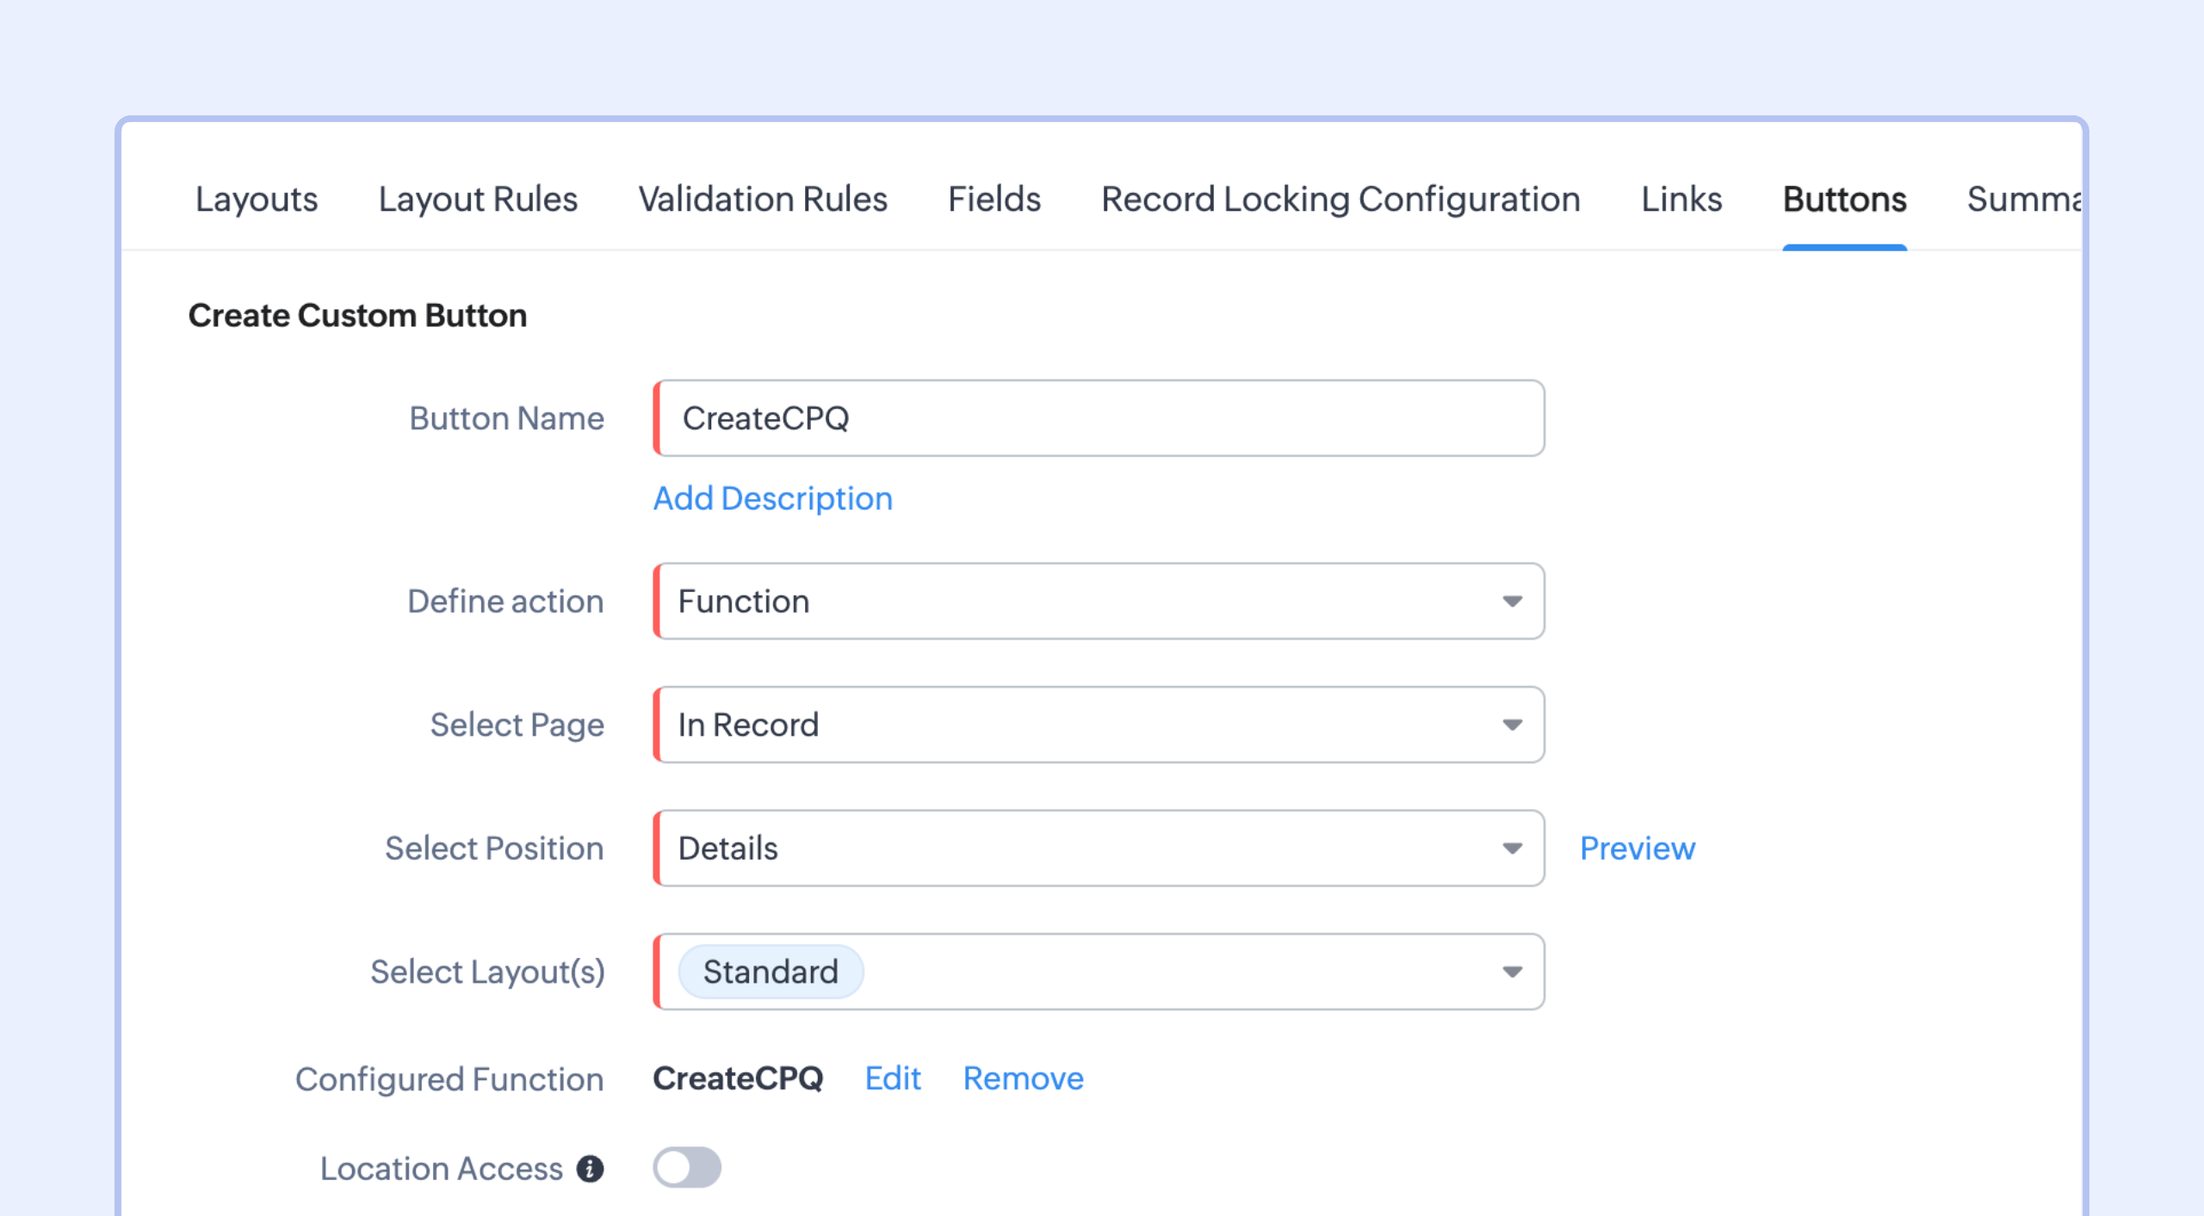
Task: Open Record Locking Configuration tab
Action: (x=1340, y=200)
